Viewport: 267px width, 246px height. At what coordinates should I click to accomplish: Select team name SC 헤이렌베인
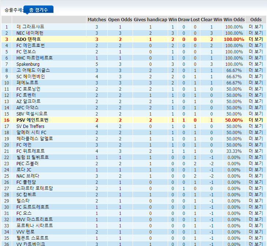click(30, 77)
